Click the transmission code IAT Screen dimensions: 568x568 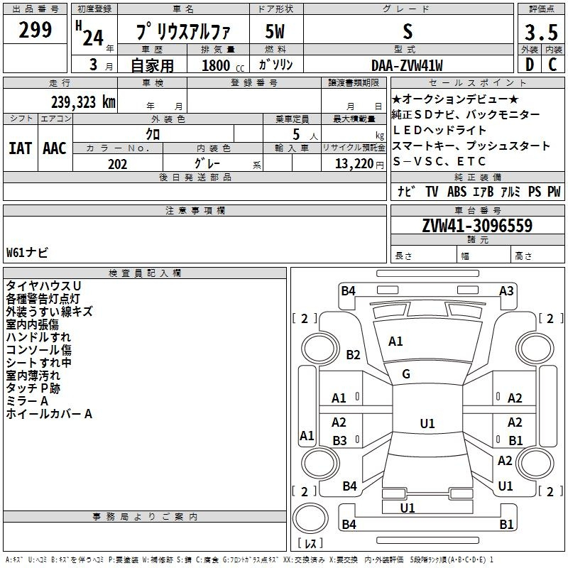point(20,148)
